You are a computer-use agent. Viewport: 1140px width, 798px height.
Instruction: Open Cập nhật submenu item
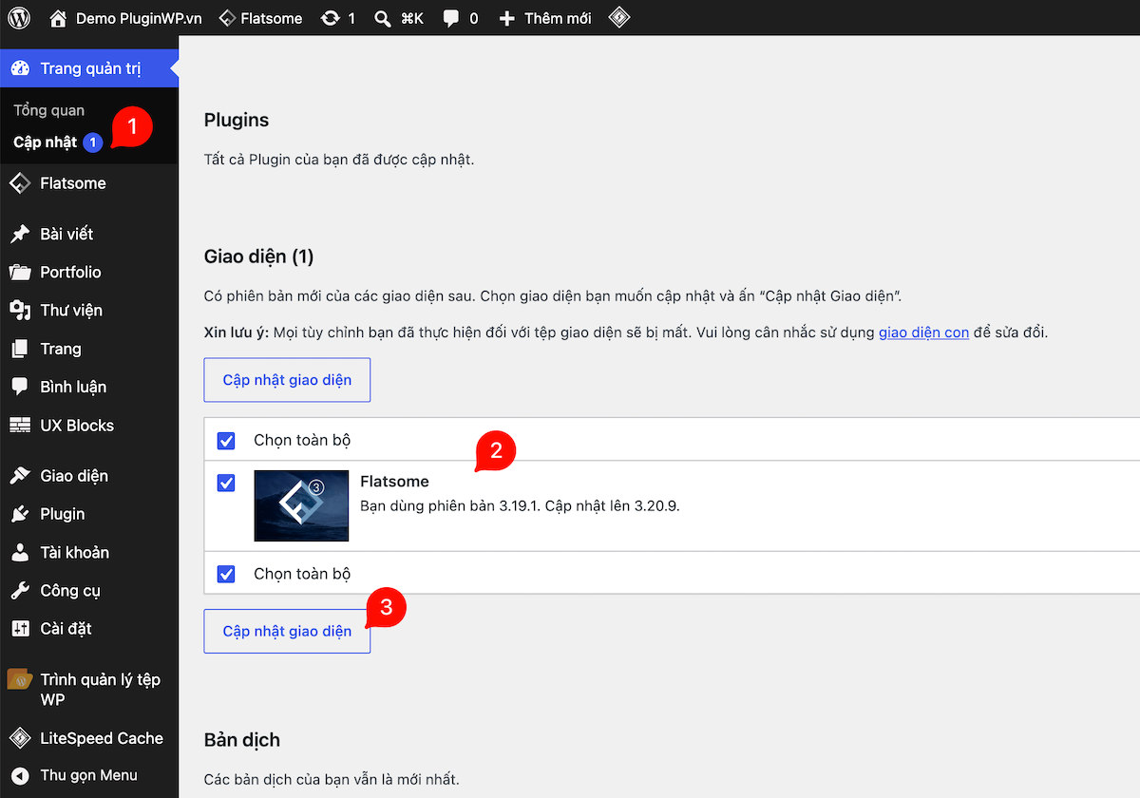click(45, 142)
